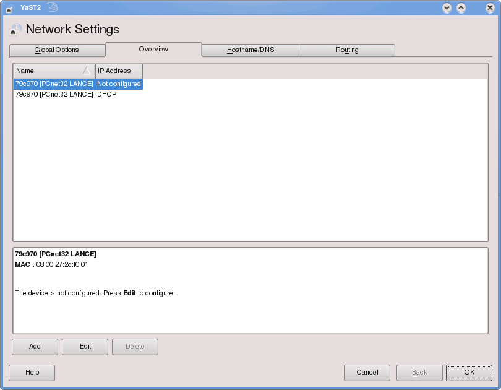Viewport: 501px width, 390px height.
Task: Click the bold device title in the details pane
Action: coord(56,254)
